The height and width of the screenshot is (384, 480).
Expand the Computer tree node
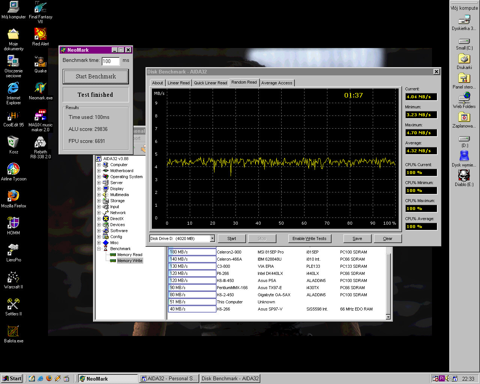pyautogui.click(x=99, y=165)
